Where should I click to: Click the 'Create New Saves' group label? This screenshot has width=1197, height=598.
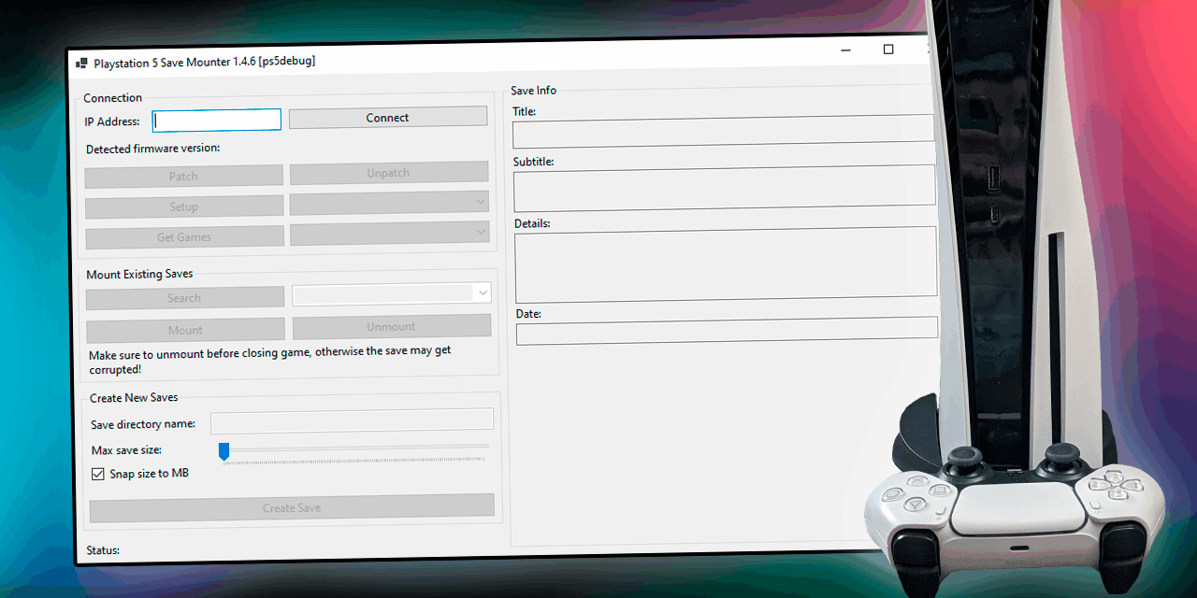coord(134,398)
